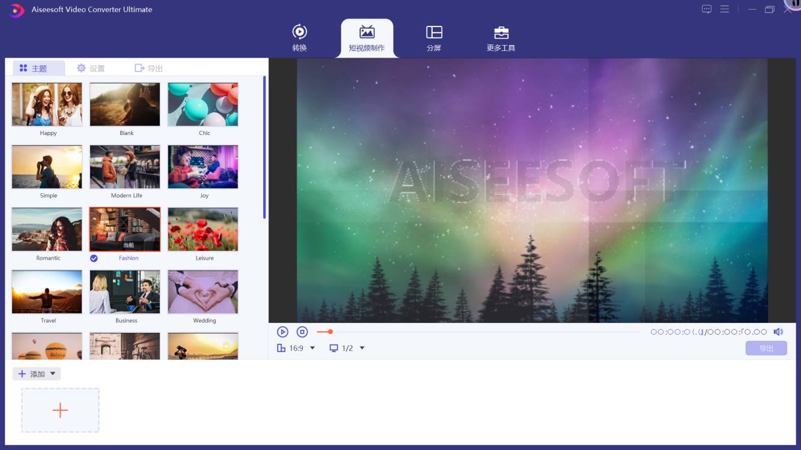Click the monitor preview scale icon
Screen dimensions: 801x450
pyautogui.click(x=333, y=348)
